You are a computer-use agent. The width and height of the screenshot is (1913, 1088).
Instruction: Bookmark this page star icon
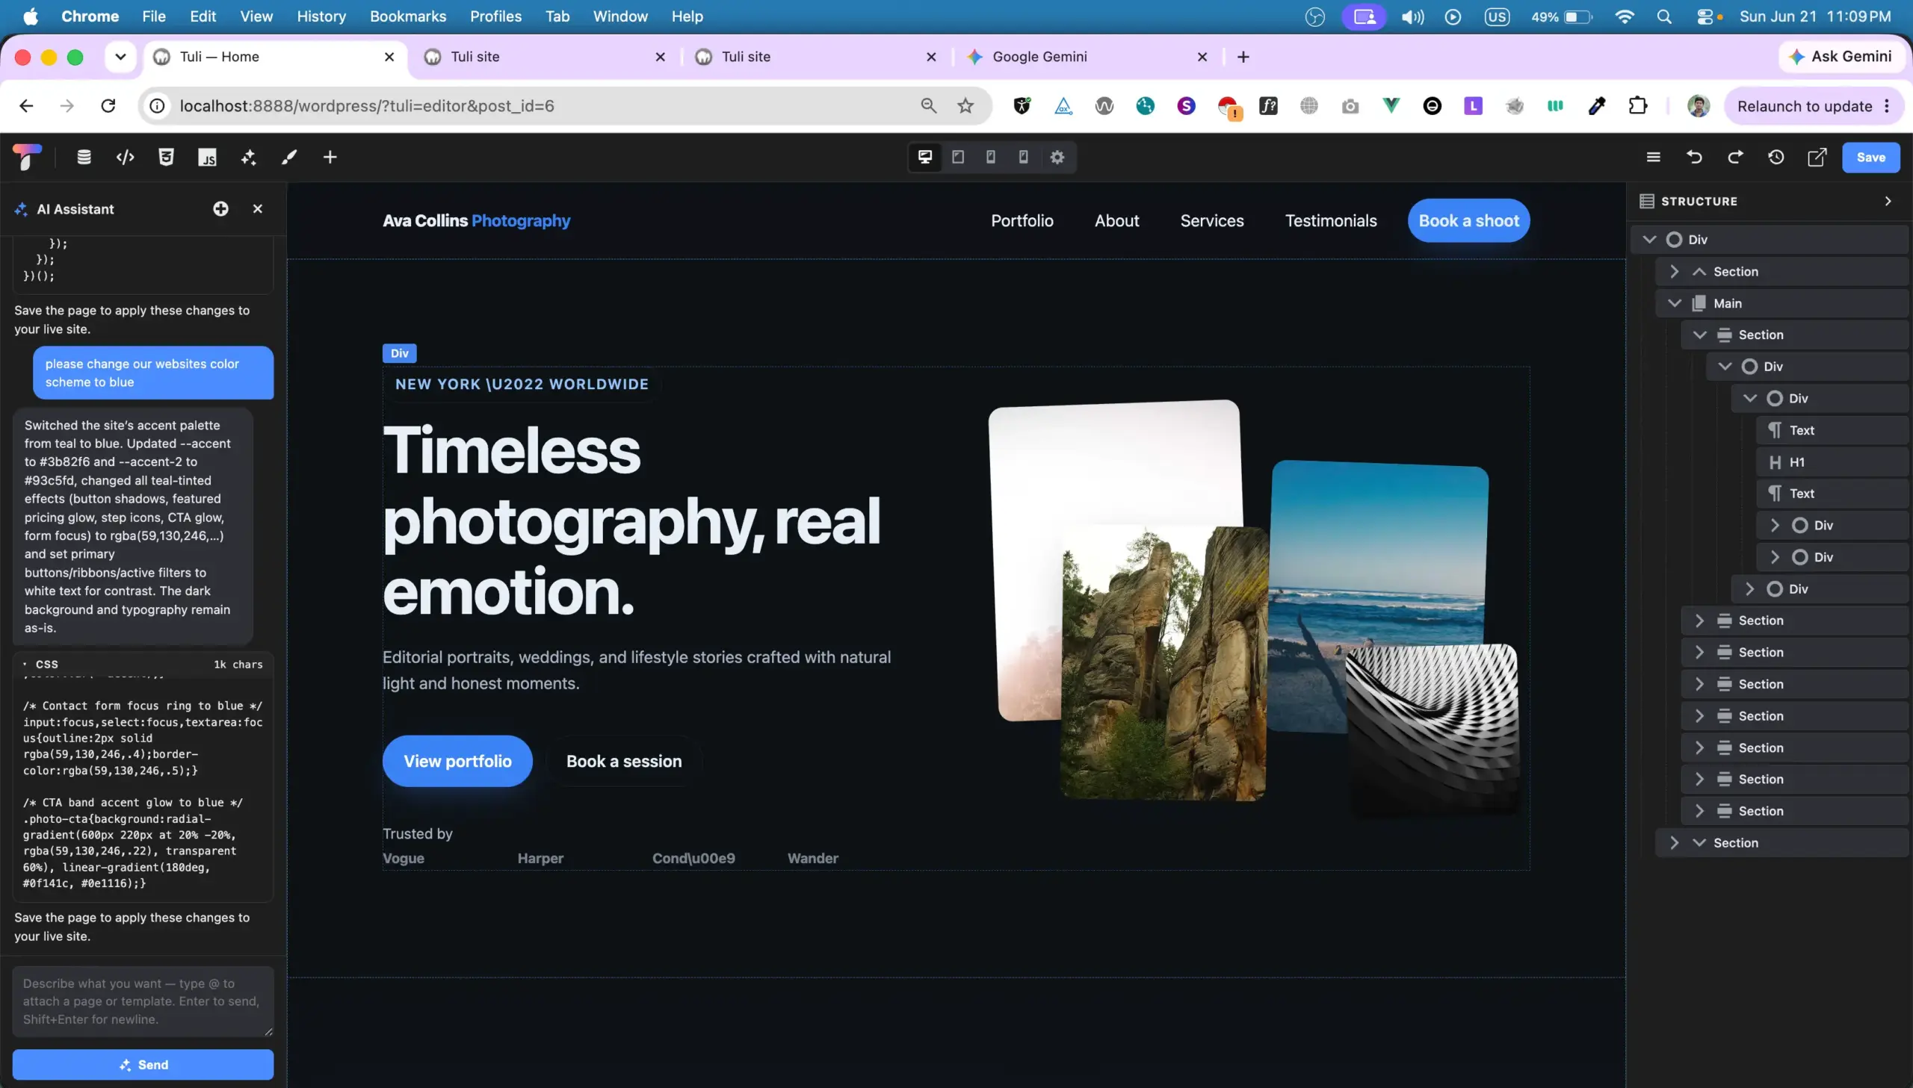pos(965,105)
